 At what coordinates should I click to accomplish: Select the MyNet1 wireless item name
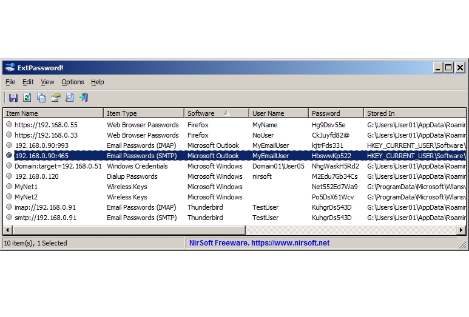[x=26, y=187]
